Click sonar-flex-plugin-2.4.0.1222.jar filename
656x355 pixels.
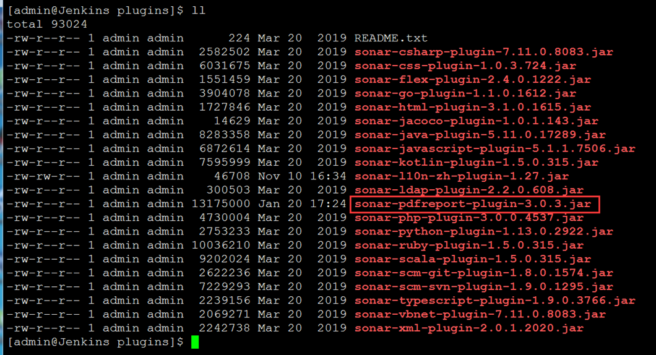coord(473,79)
